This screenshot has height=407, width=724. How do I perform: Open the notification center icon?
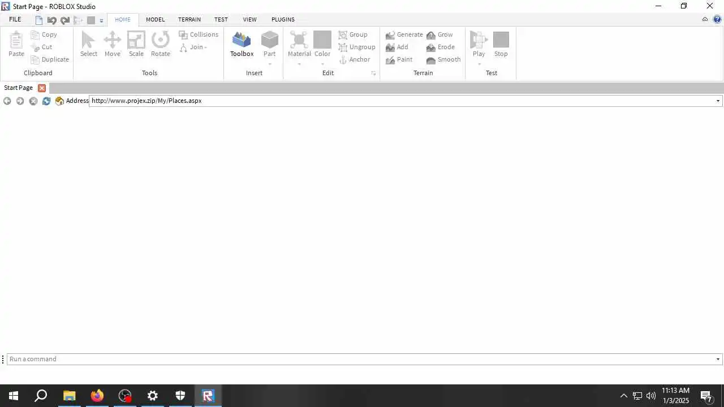(706, 396)
